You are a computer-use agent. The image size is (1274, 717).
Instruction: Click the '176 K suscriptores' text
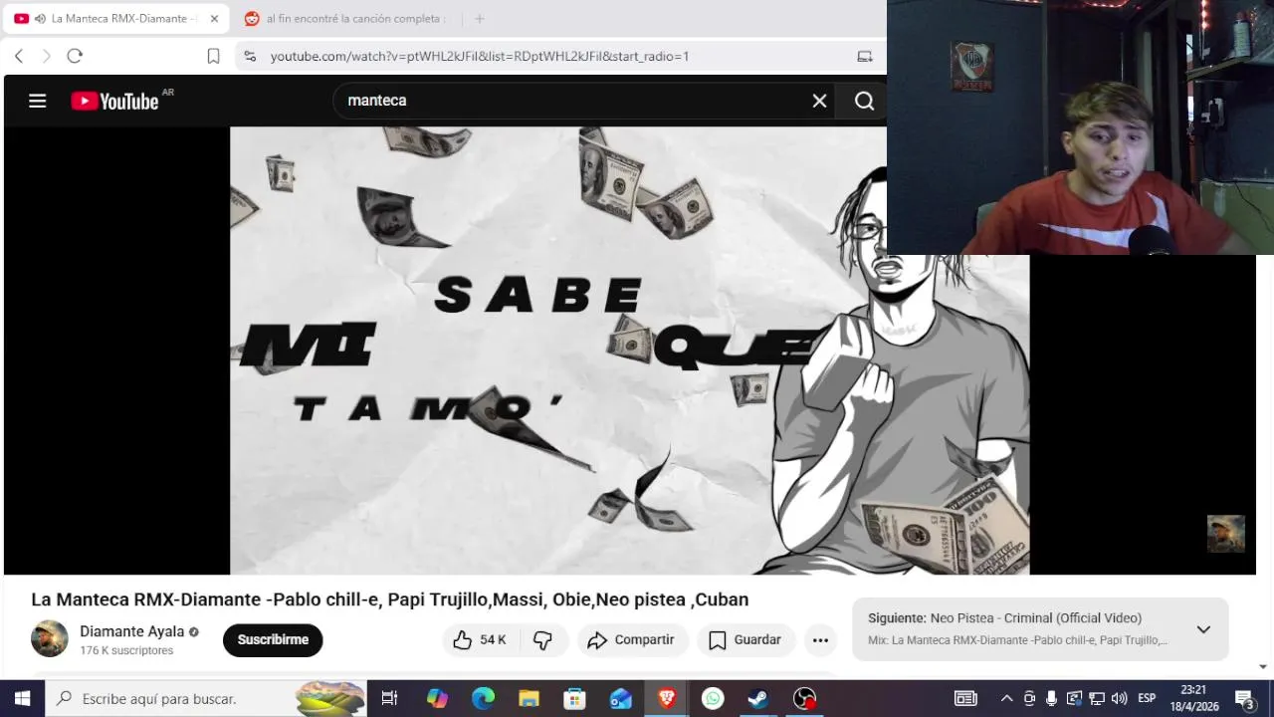pyautogui.click(x=126, y=650)
